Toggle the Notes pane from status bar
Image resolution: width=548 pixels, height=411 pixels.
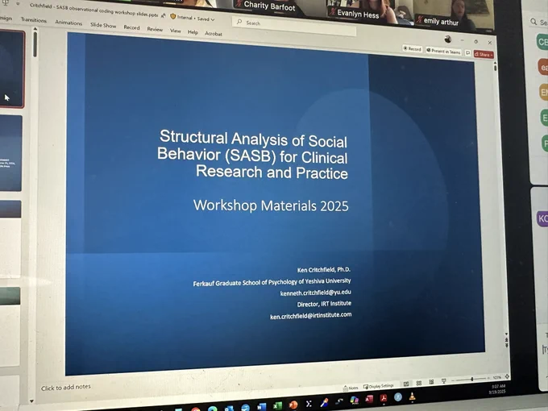coord(351,388)
